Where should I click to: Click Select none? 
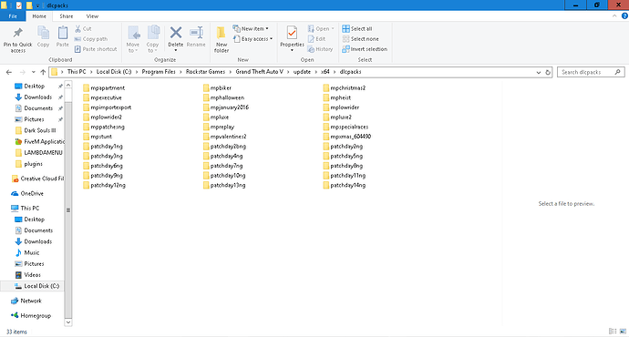pyautogui.click(x=360, y=39)
